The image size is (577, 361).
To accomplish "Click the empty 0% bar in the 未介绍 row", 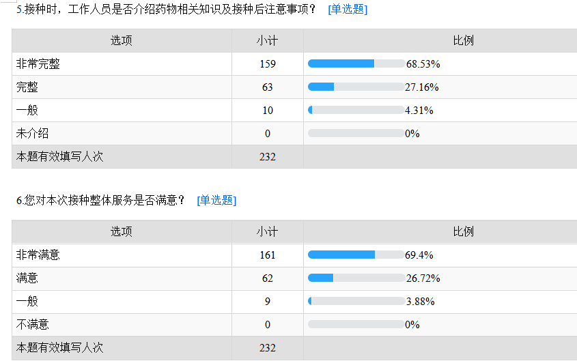I will [x=356, y=133].
